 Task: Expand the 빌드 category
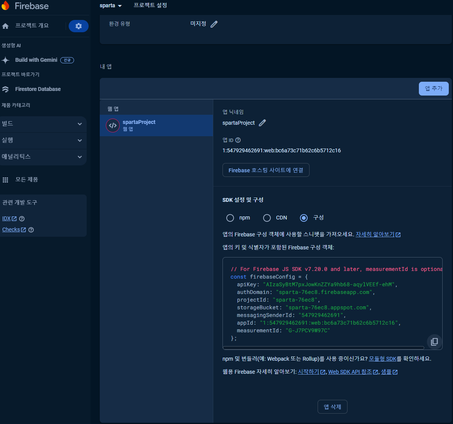[x=43, y=124]
